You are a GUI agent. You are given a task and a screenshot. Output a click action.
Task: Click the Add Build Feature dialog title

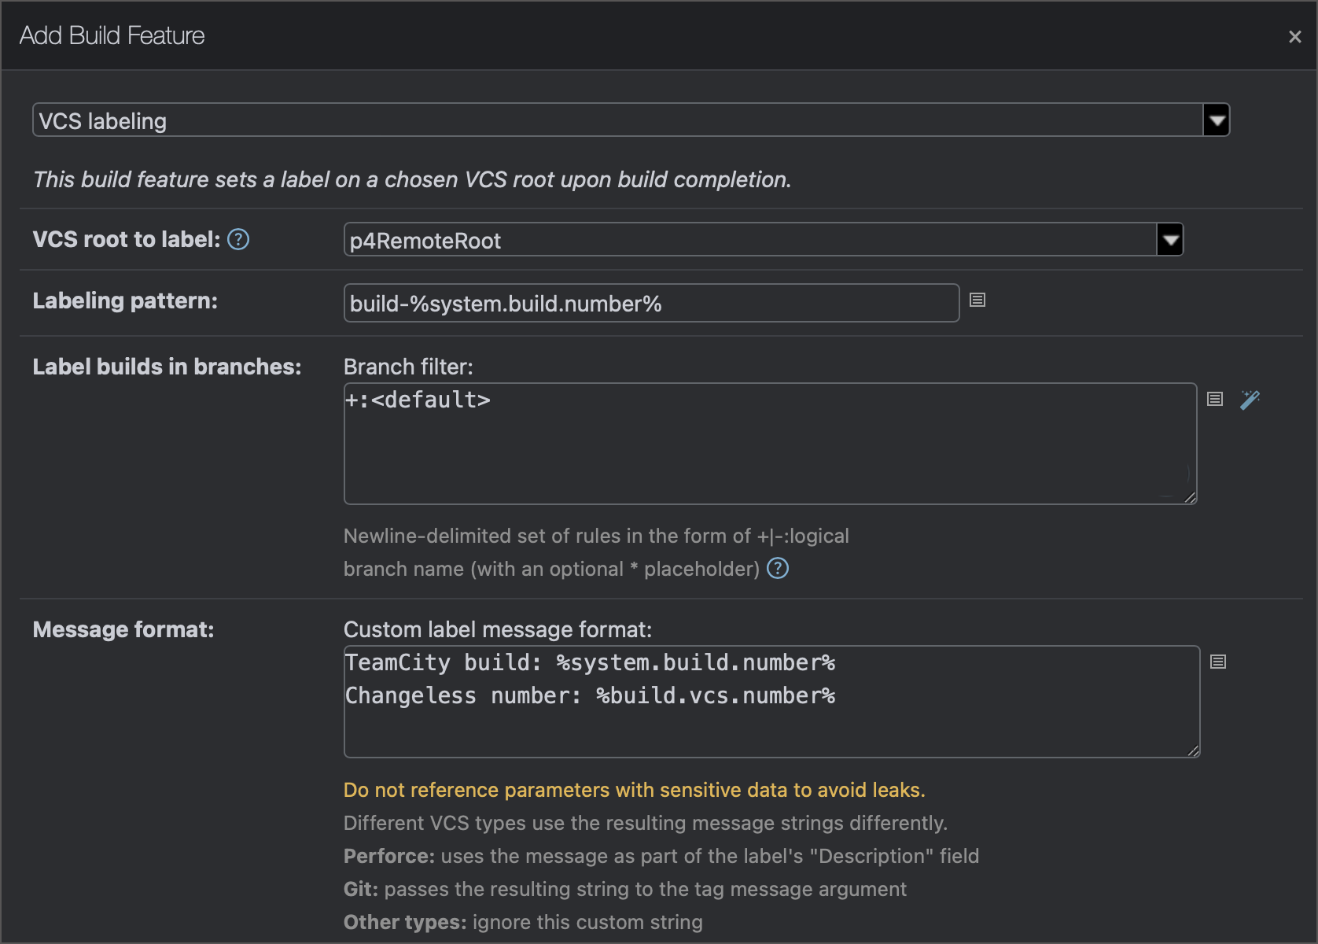111,35
